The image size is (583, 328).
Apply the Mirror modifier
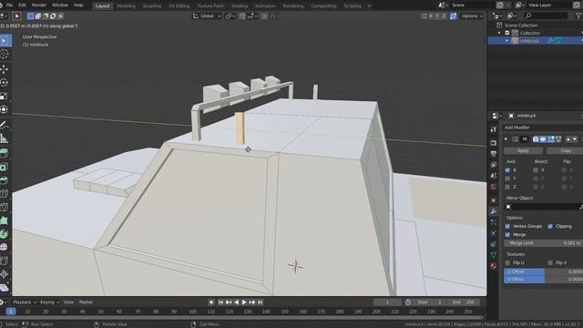tap(523, 150)
